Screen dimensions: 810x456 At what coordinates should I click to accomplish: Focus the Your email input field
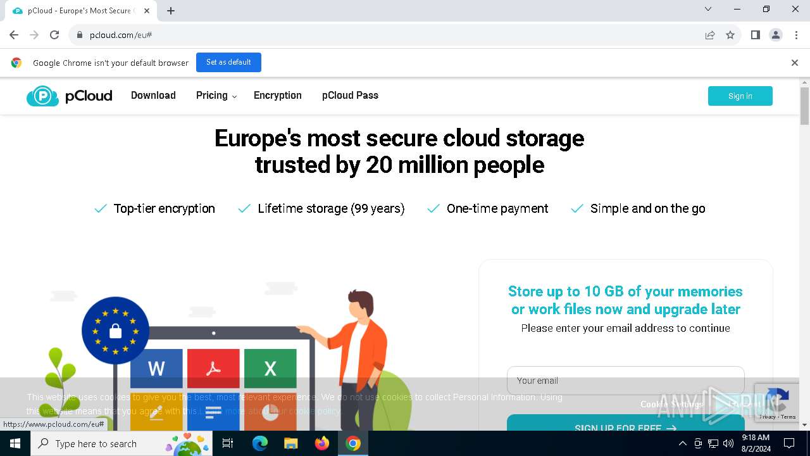[x=625, y=381]
